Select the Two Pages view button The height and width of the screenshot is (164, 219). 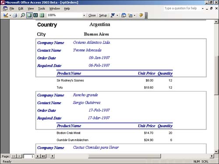pos(35,15)
